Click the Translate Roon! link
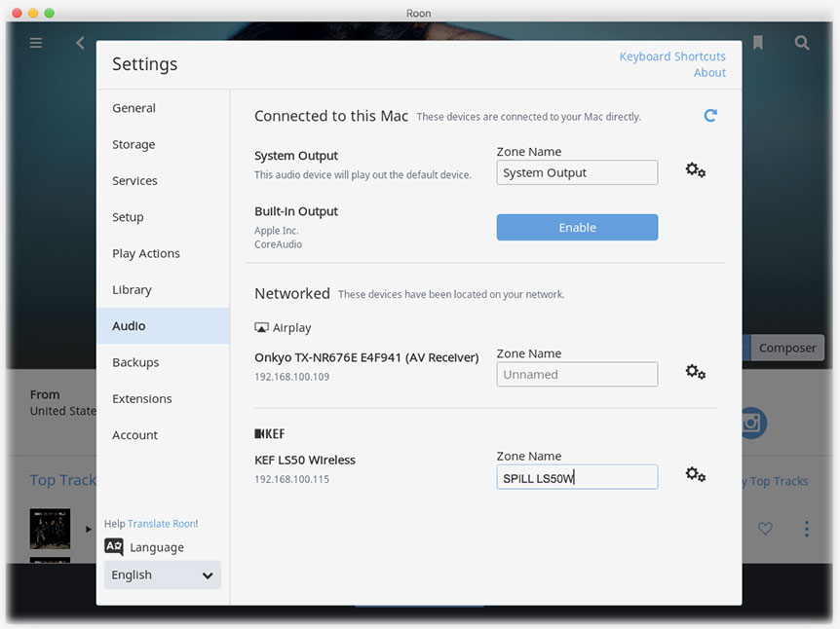840x629 pixels. [163, 524]
